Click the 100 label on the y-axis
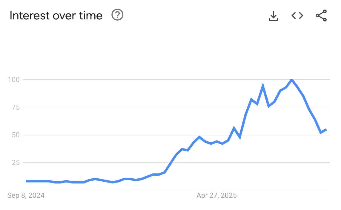This screenshot has height=210, width=341. [14, 80]
